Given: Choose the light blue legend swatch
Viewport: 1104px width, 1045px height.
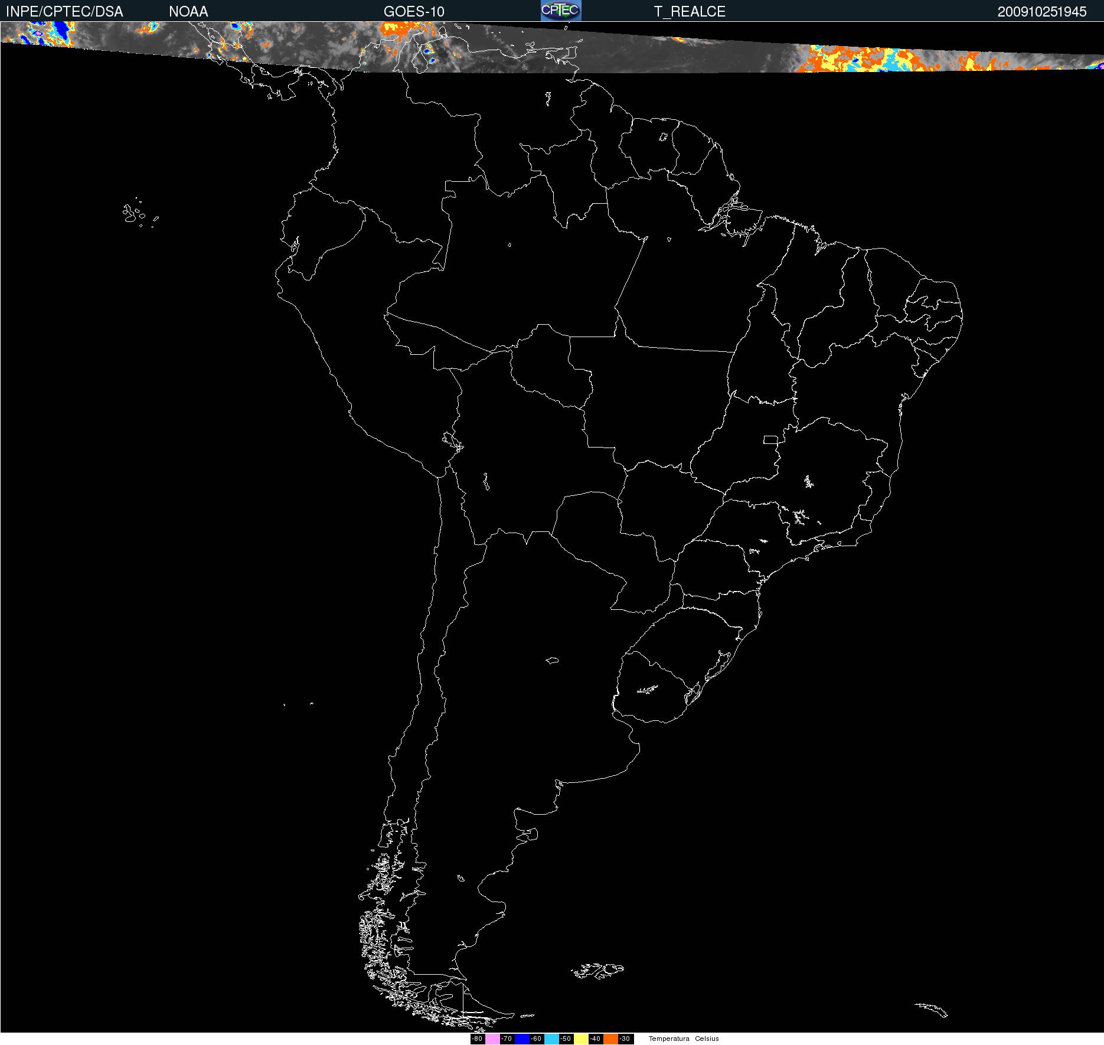Looking at the screenshot, I should click(551, 1039).
